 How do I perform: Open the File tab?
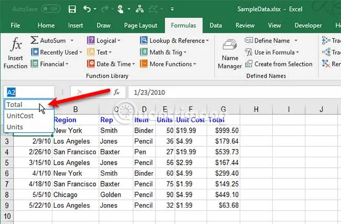[x=15, y=26]
